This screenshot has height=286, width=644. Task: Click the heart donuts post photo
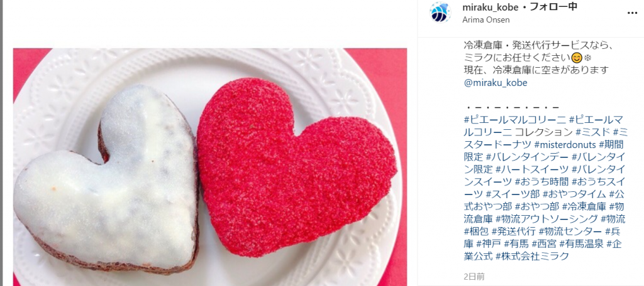[x=210, y=167]
